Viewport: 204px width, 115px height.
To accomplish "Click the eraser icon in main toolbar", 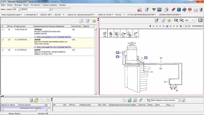I will pyautogui.click(x=173, y=10).
